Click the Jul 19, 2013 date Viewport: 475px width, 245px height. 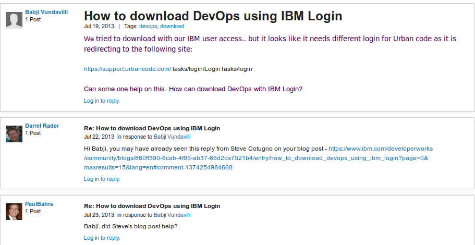click(99, 27)
